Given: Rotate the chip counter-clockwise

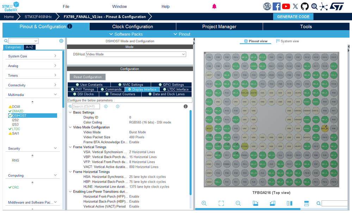Looking at the screenshot, I should [x=272, y=203].
